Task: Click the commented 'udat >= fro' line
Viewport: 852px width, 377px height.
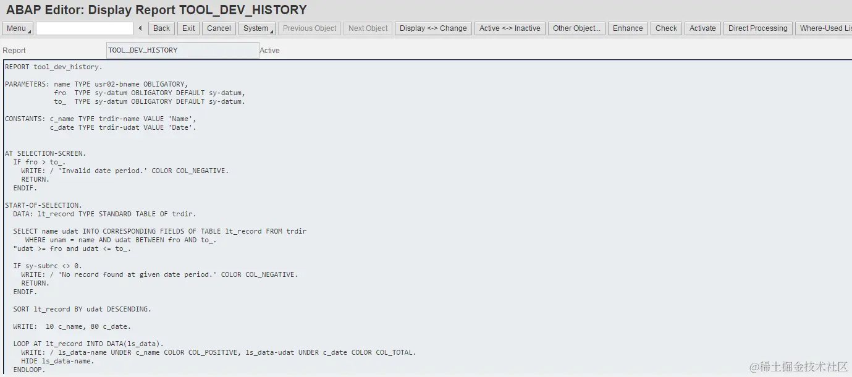Action: (72, 248)
